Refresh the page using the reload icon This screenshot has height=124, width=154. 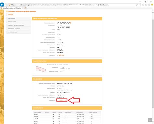tap(100, 5)
